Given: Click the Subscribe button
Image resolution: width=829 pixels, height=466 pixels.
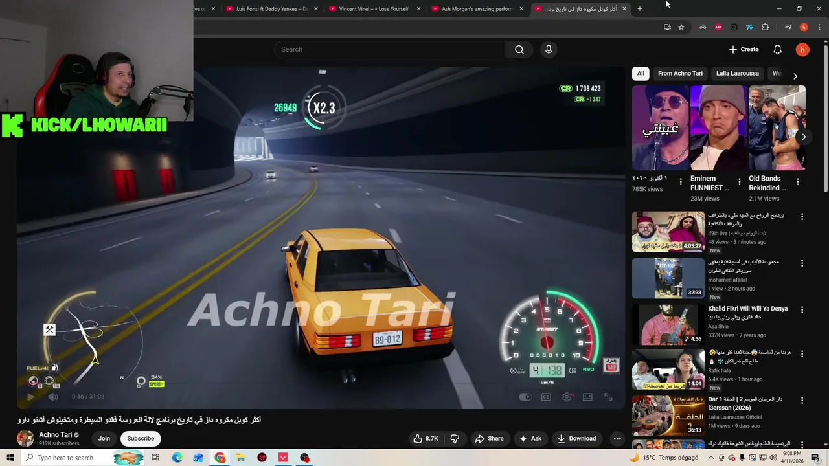Looking at the screenshot, I should 141,438.
